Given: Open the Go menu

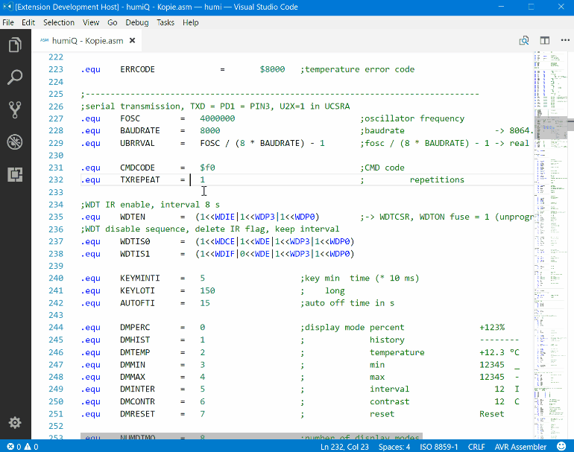Looking at the screenshot, I should [113, 22].
